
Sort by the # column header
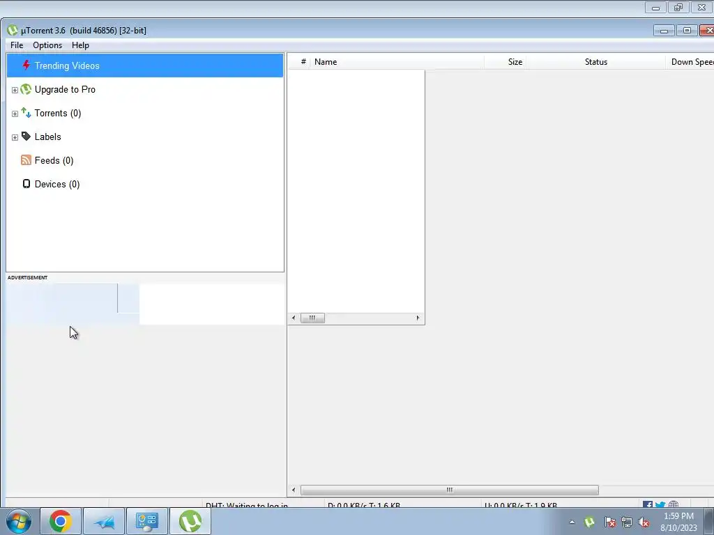click(x=303, y=62)
